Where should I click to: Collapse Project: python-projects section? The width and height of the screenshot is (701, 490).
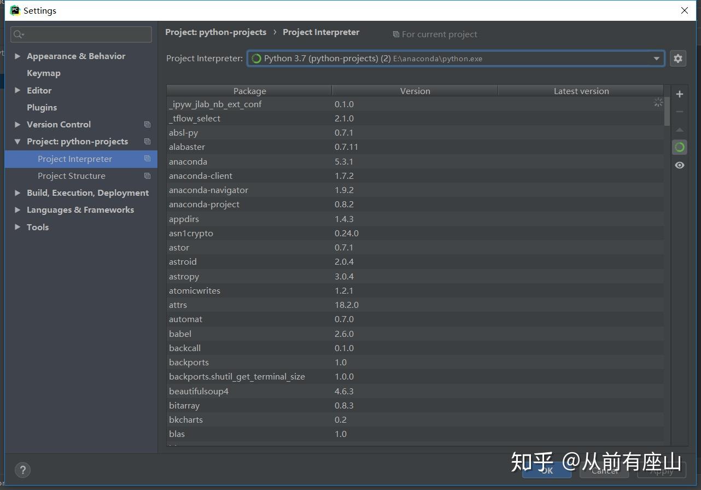[17, 142]
